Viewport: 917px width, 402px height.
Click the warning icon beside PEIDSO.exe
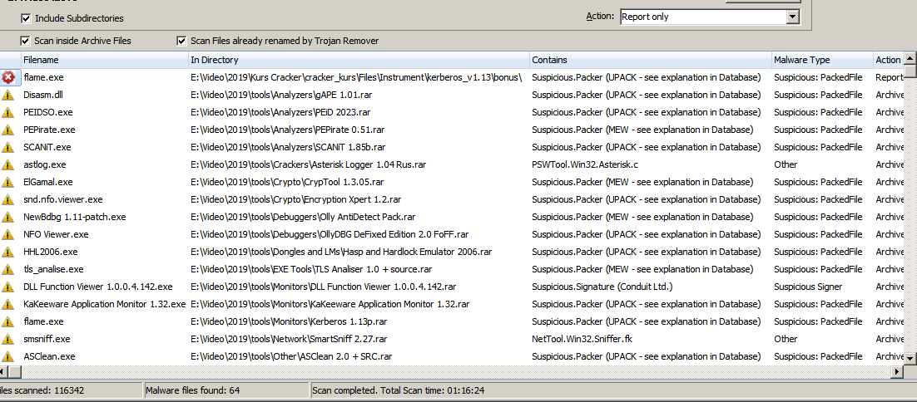click(8, 112)
